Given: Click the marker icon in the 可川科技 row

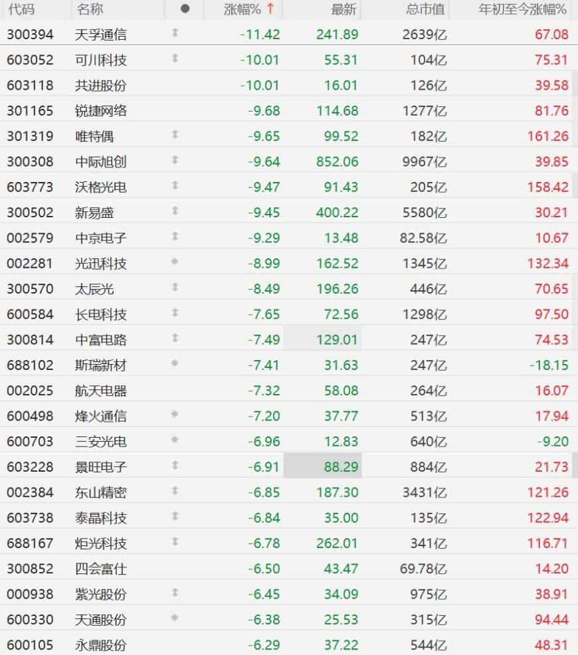Looking at the screenshot, I should tap(175, 58).
